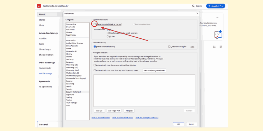Click the Add Folder Path button
Screen dimensions: 263x131
coord(114,111)
